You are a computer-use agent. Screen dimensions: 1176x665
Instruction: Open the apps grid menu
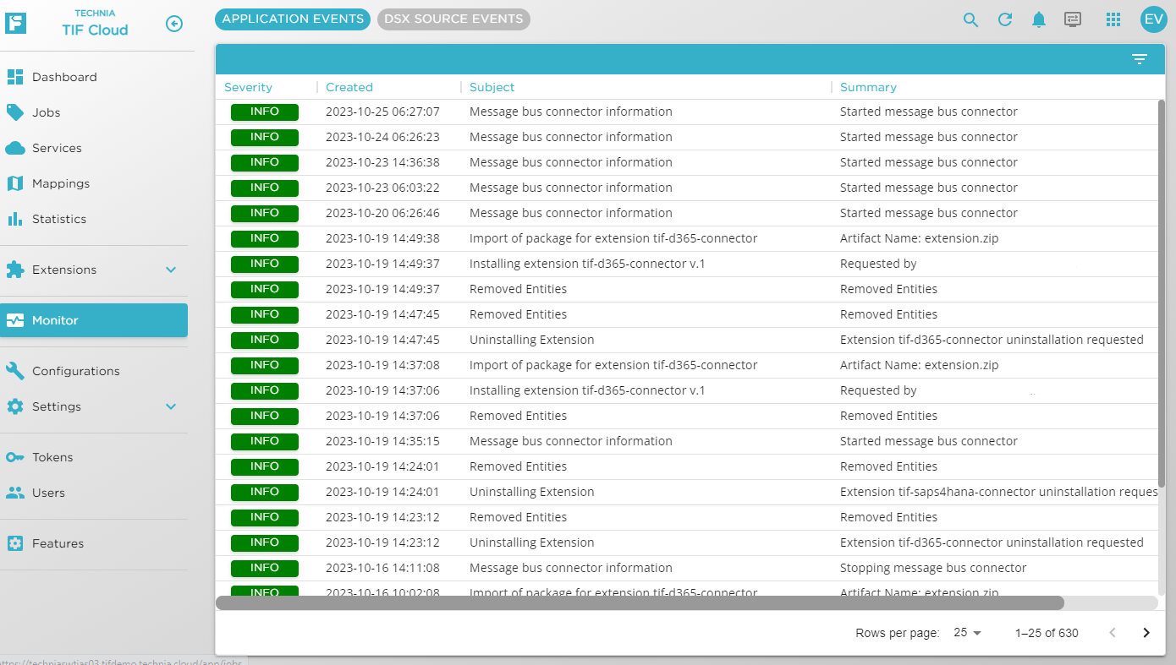click(x=1113, y=19)
